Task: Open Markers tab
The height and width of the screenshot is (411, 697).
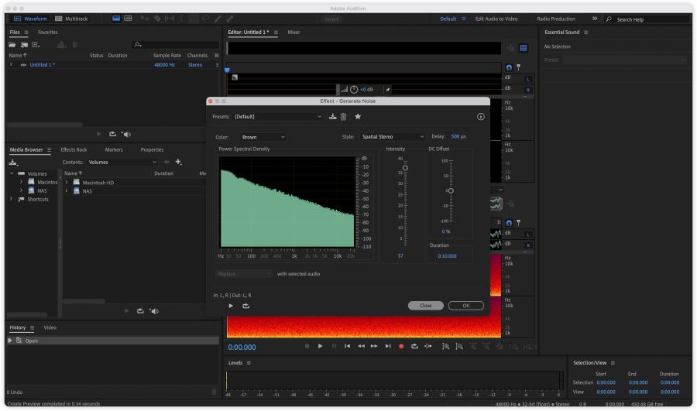Action: 114,149
